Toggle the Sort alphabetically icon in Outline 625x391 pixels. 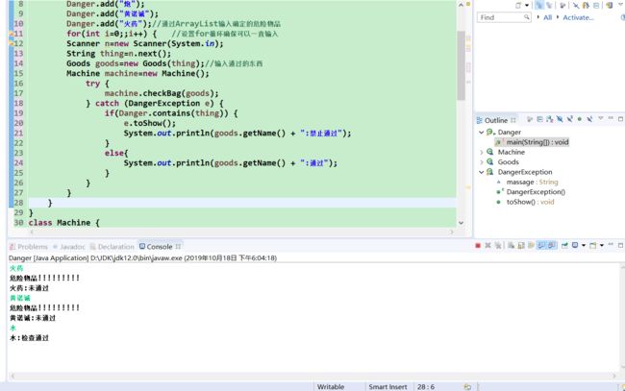[550, 119]
